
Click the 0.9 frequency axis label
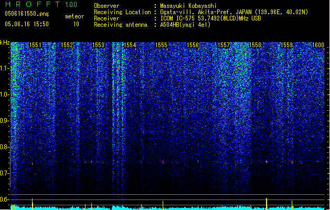point(4,121)
